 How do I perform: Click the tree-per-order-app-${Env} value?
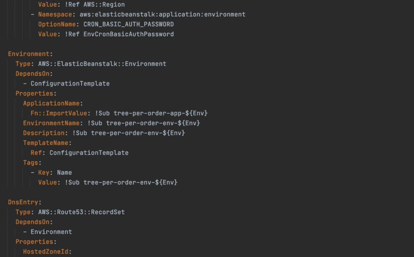161,113
